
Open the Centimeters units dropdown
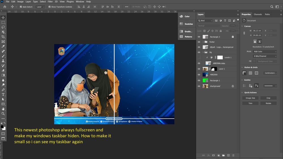point(270,73)
